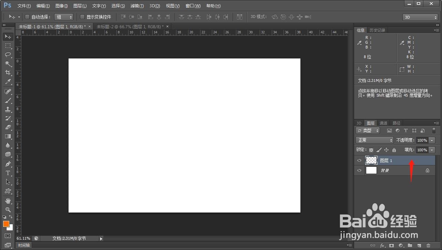
Task: Open the tool preset picker arrow
Action: pos(19,17)
